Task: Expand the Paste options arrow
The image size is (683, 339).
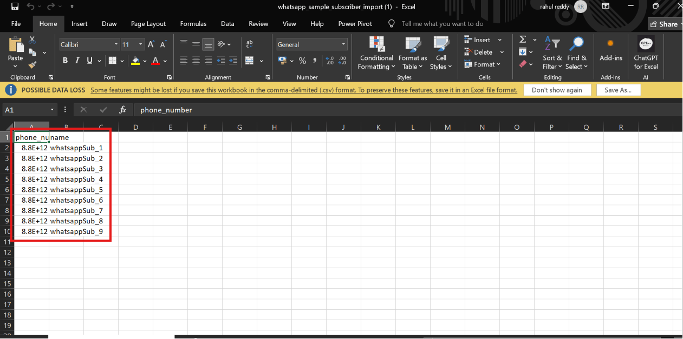Action: click(x=15, y=66)
